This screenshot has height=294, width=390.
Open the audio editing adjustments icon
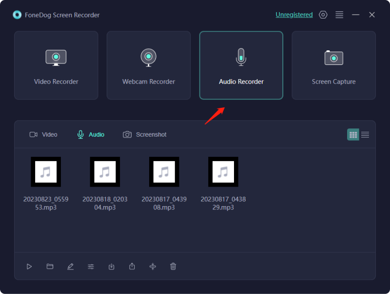pos(91,267)
